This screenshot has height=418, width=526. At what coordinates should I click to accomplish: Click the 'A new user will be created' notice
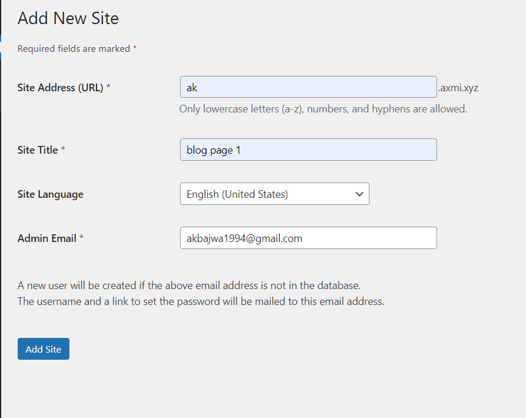pos(189,286)
